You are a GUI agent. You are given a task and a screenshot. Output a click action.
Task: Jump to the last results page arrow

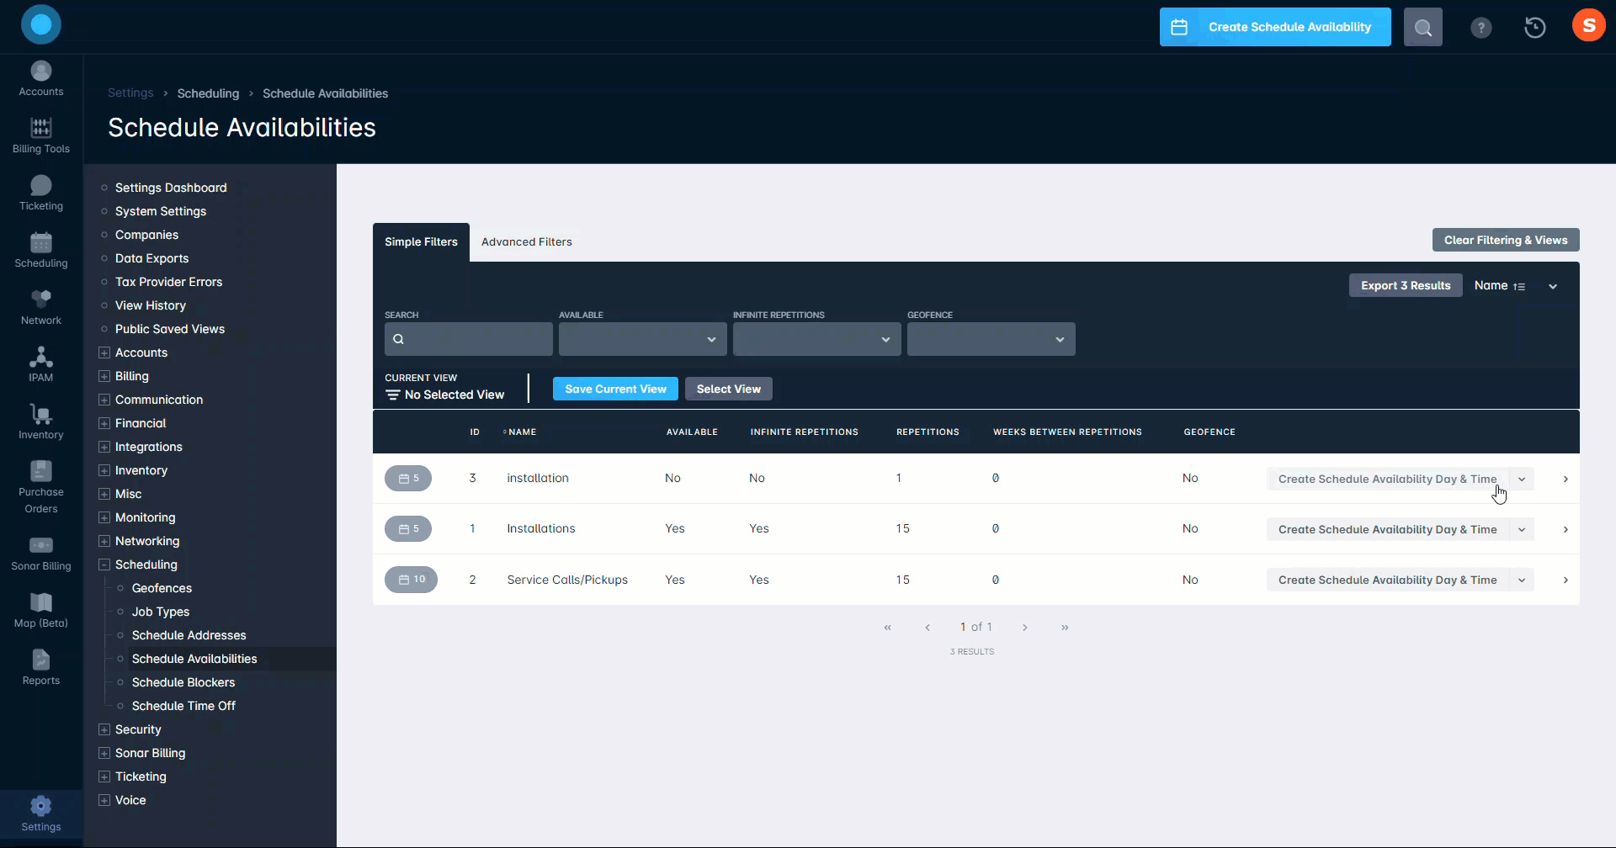click(1065, 628)
